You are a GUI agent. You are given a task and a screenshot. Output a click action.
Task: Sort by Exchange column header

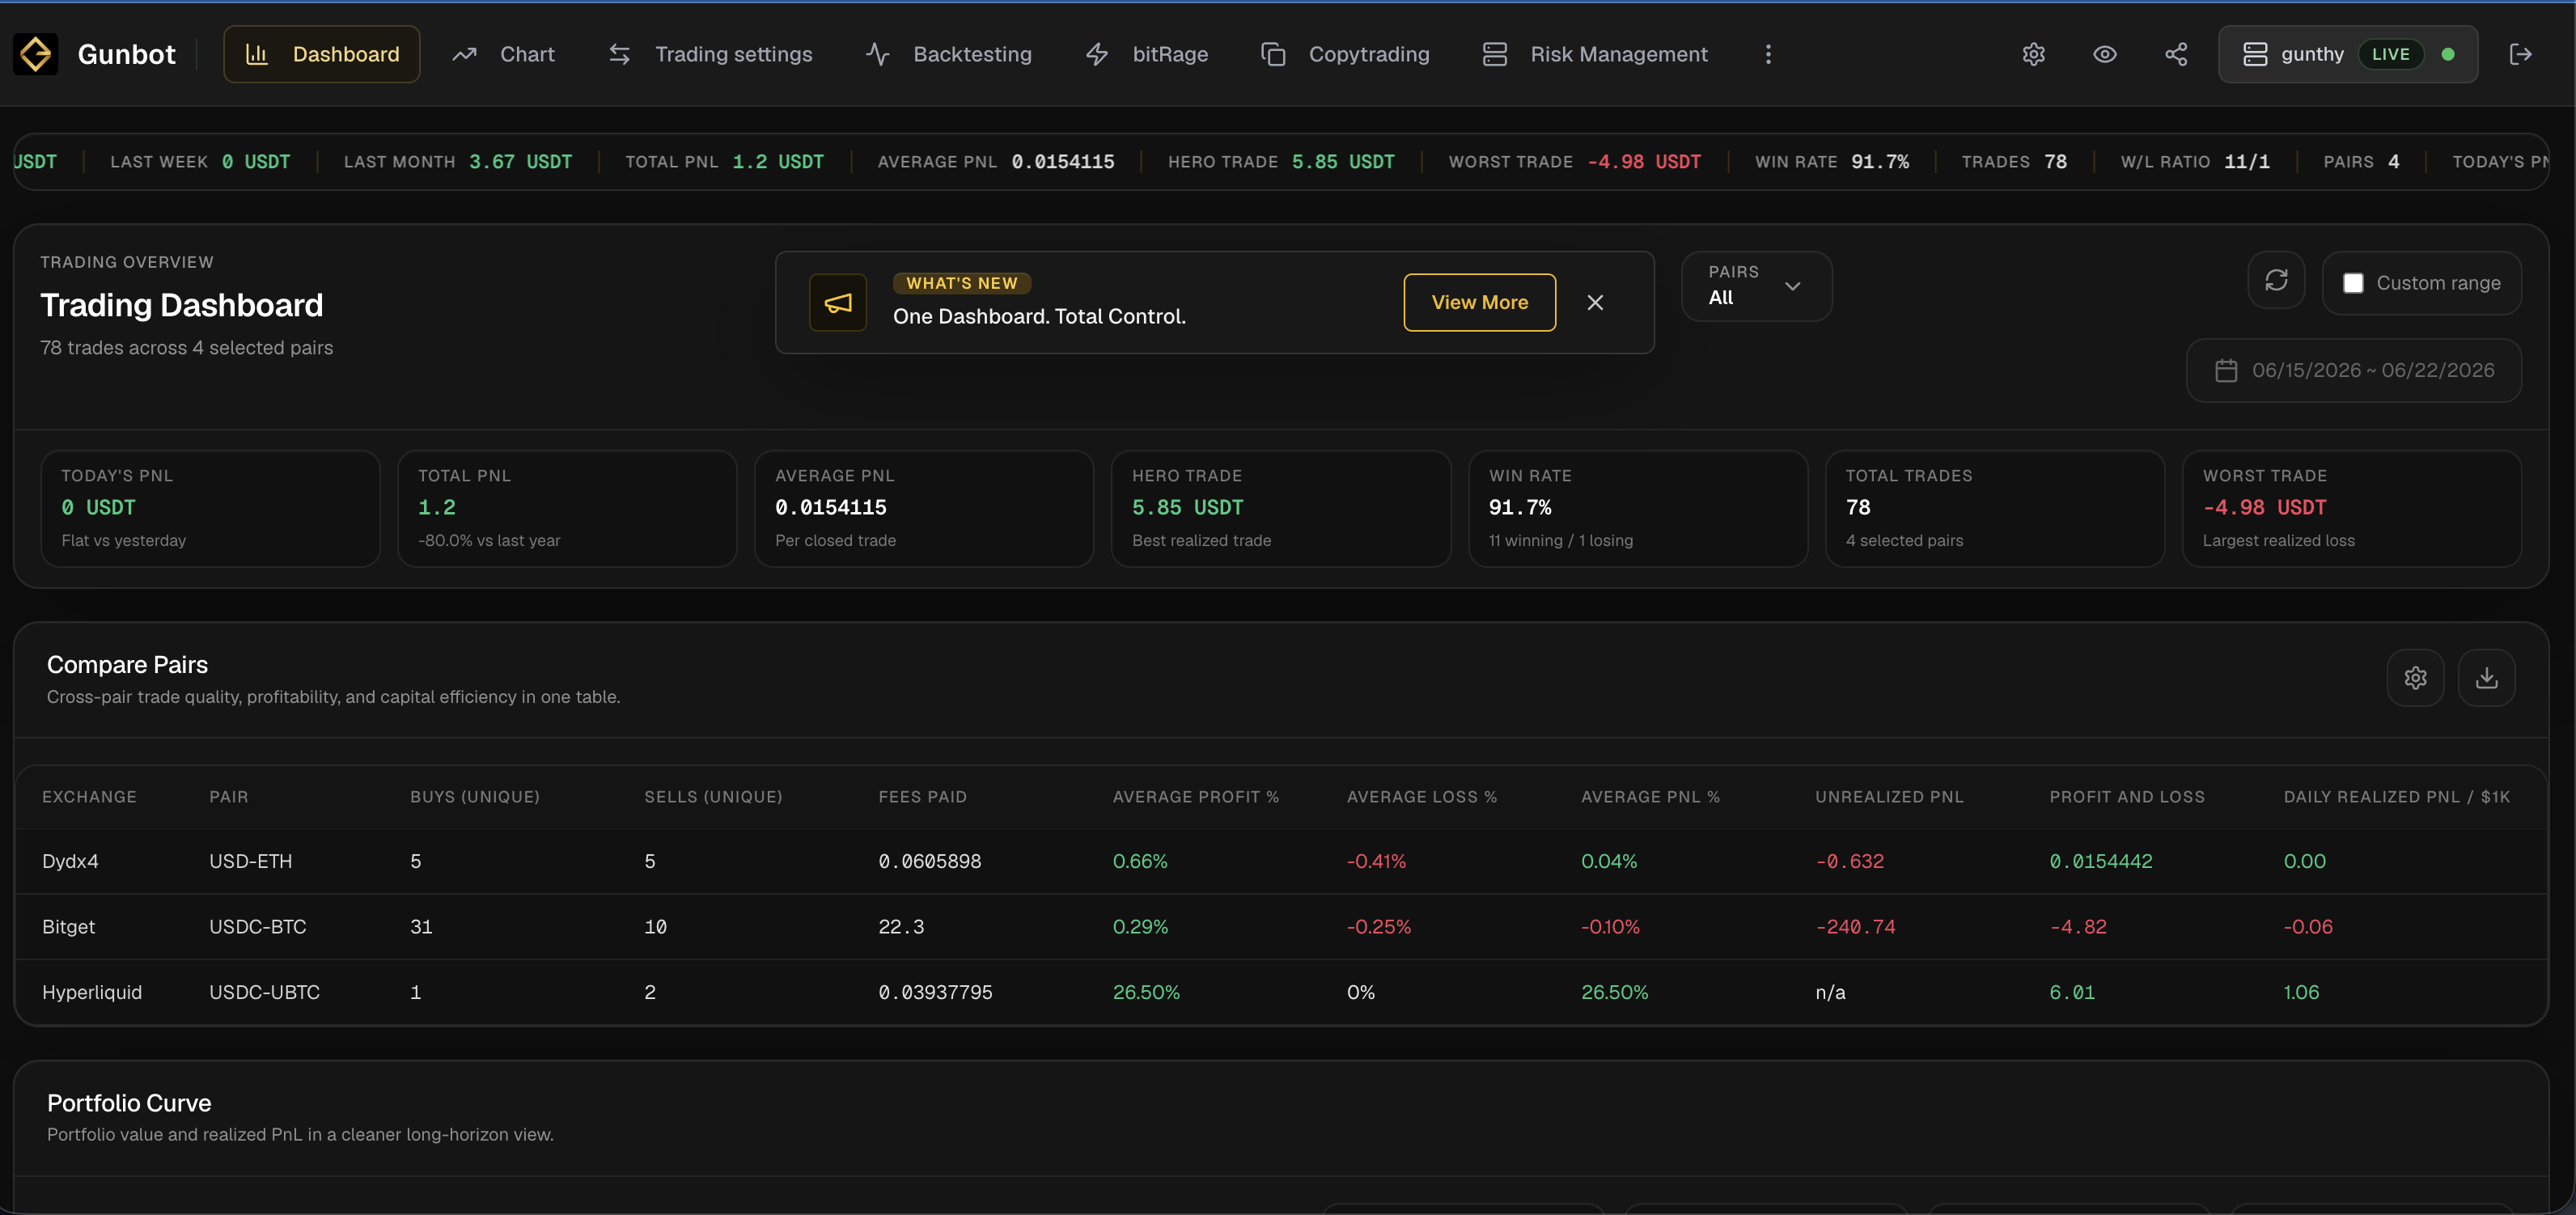point(89,797)
